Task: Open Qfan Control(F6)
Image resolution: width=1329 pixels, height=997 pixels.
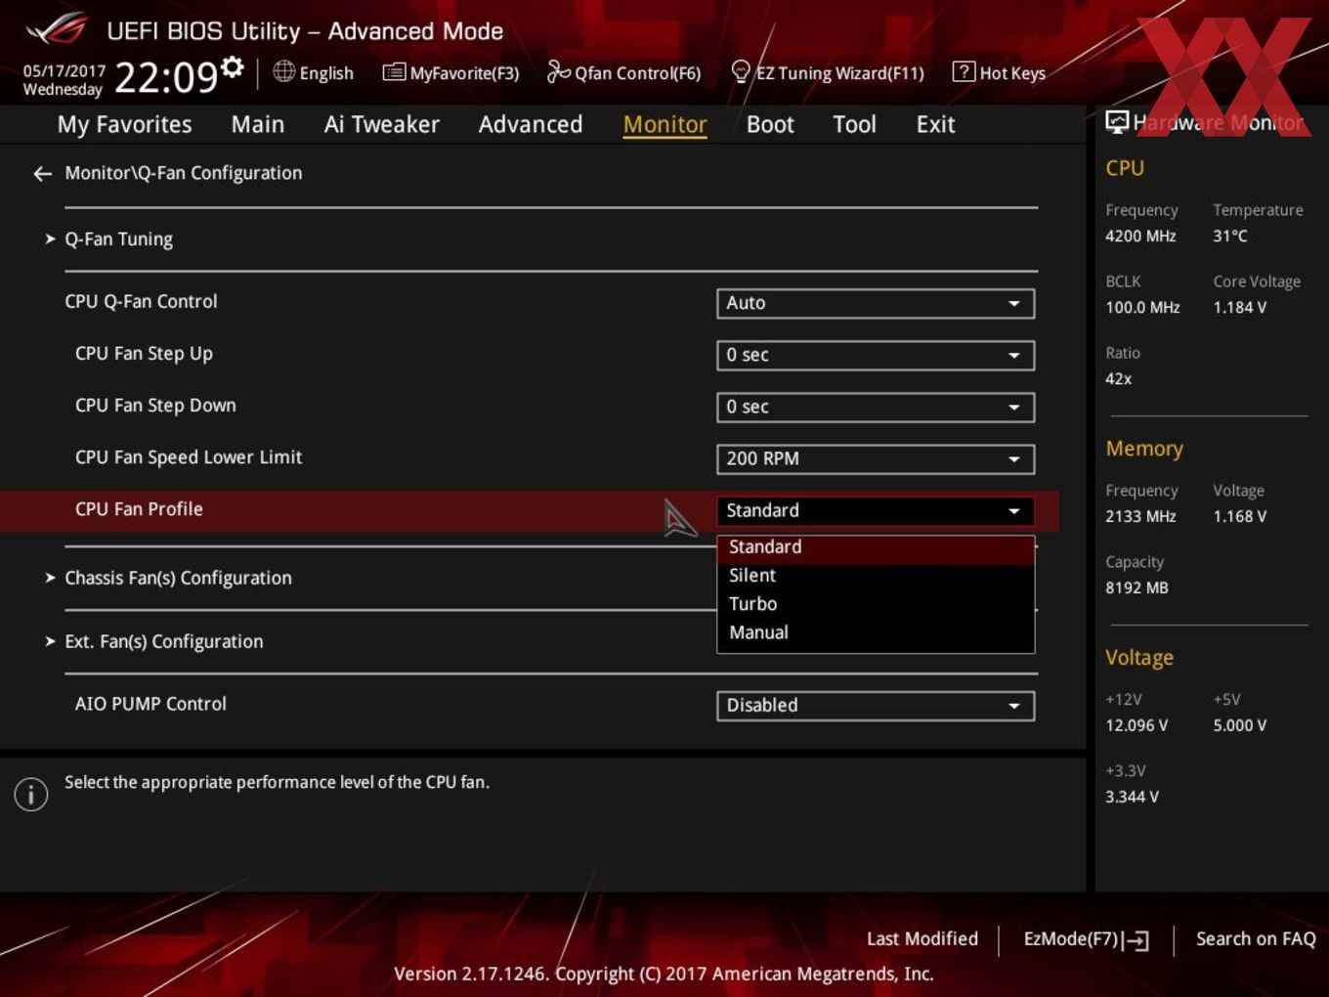Action: pyautogui.click(x=623, y=72)
